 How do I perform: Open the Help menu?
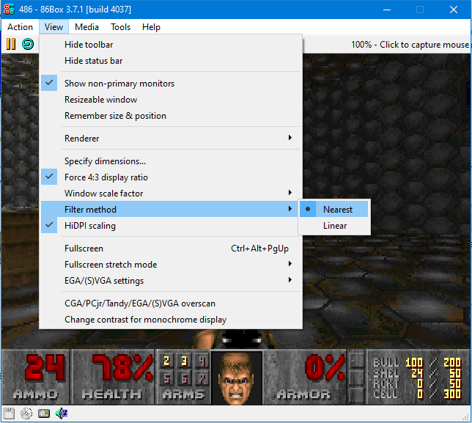[x=151, y=27]
